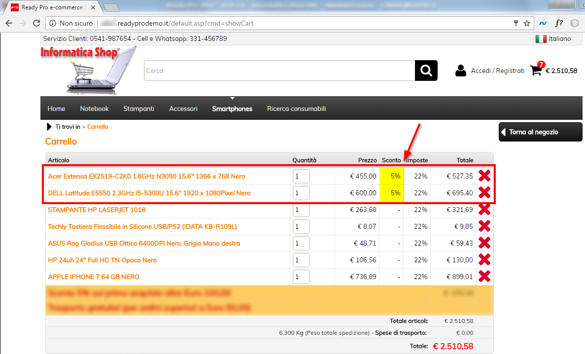Remove the Acer Extensa item with red X
This screenshot has height=354, width=585.
[x=484, y=176]
